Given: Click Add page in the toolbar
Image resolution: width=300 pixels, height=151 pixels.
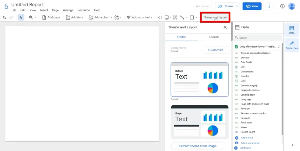Looking at the screenshot, I should click(x=51, y=17).
